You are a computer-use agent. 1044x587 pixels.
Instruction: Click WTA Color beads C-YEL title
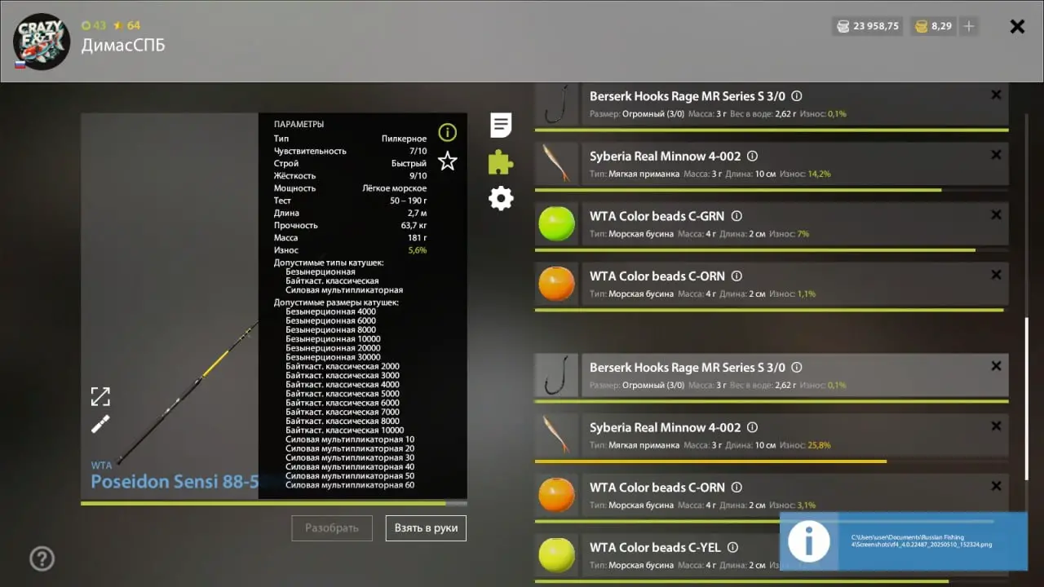click(655, 548)
